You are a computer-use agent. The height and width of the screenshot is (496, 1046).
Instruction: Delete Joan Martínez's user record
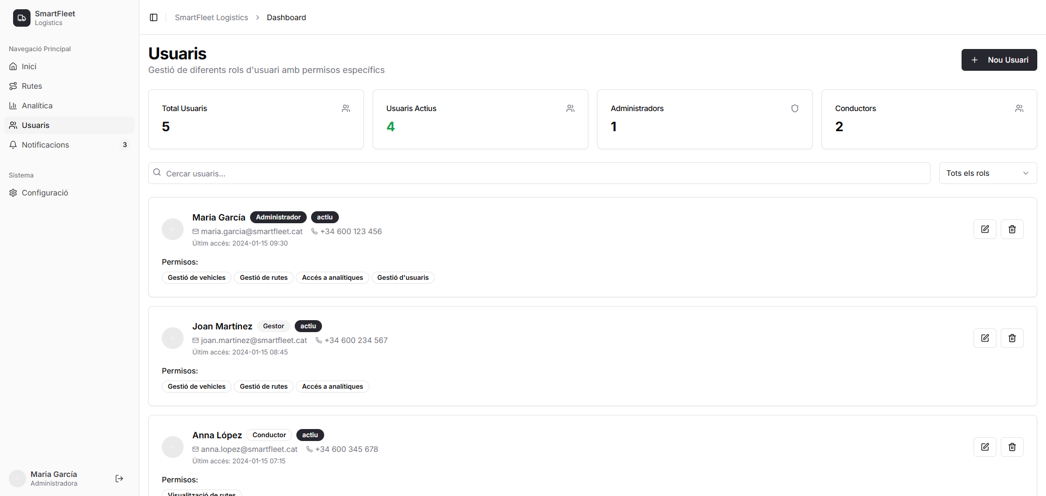pyautogui.click(x=1012, y=338)
